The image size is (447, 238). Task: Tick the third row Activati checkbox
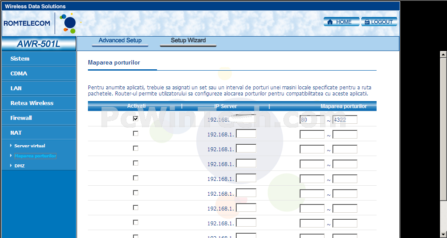click(136, 148)
